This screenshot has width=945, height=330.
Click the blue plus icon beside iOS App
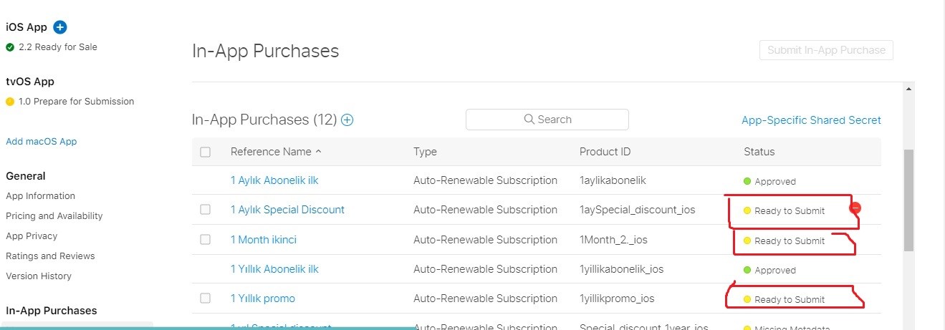(60, 27)
